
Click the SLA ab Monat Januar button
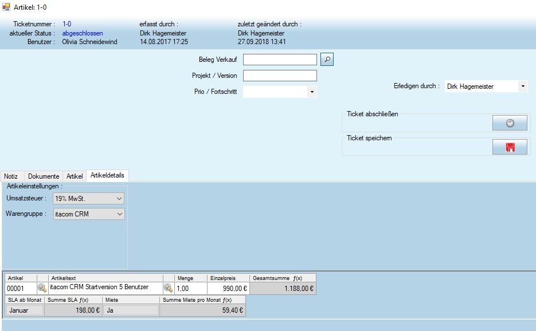(25, 310)
